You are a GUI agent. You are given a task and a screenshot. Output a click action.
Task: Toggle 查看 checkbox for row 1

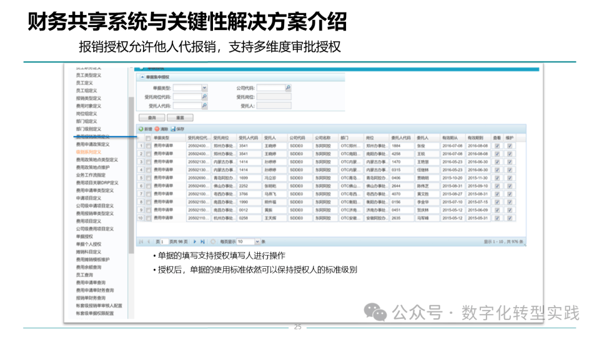(x=497, y=146)
